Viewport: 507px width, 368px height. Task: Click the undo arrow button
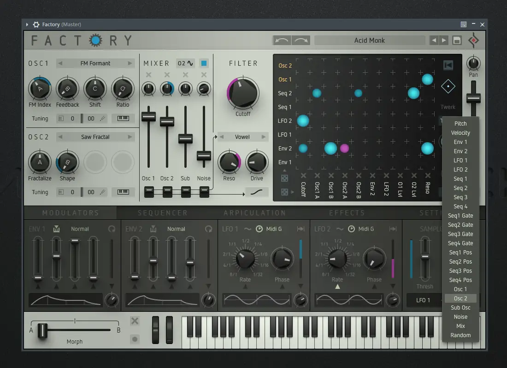tap(282, 40)
